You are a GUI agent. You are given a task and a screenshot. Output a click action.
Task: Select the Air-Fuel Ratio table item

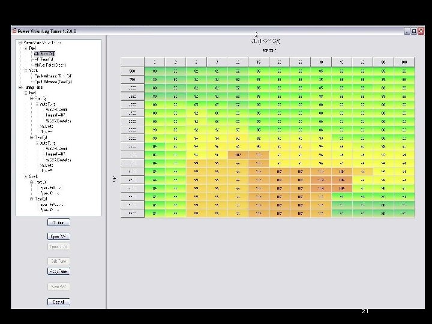(x=50, y=65)
